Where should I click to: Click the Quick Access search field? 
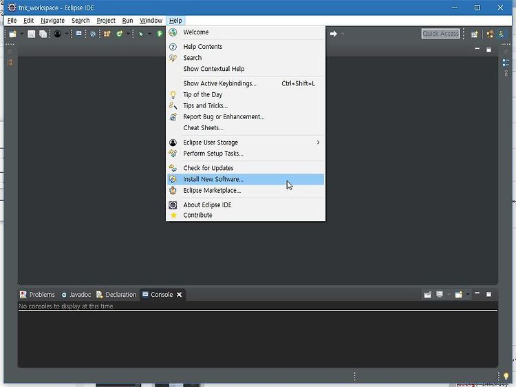point(440,34)
